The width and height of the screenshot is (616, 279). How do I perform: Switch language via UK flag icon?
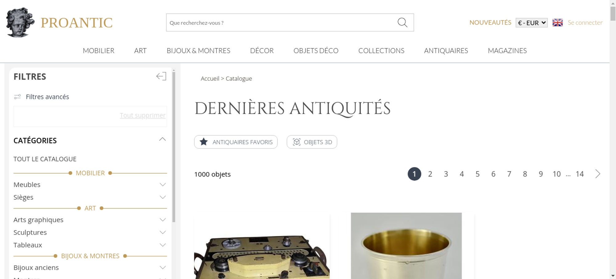point(557,22)
